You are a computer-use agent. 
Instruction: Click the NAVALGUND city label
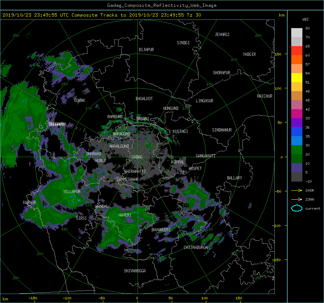click(x=119, y=146)
